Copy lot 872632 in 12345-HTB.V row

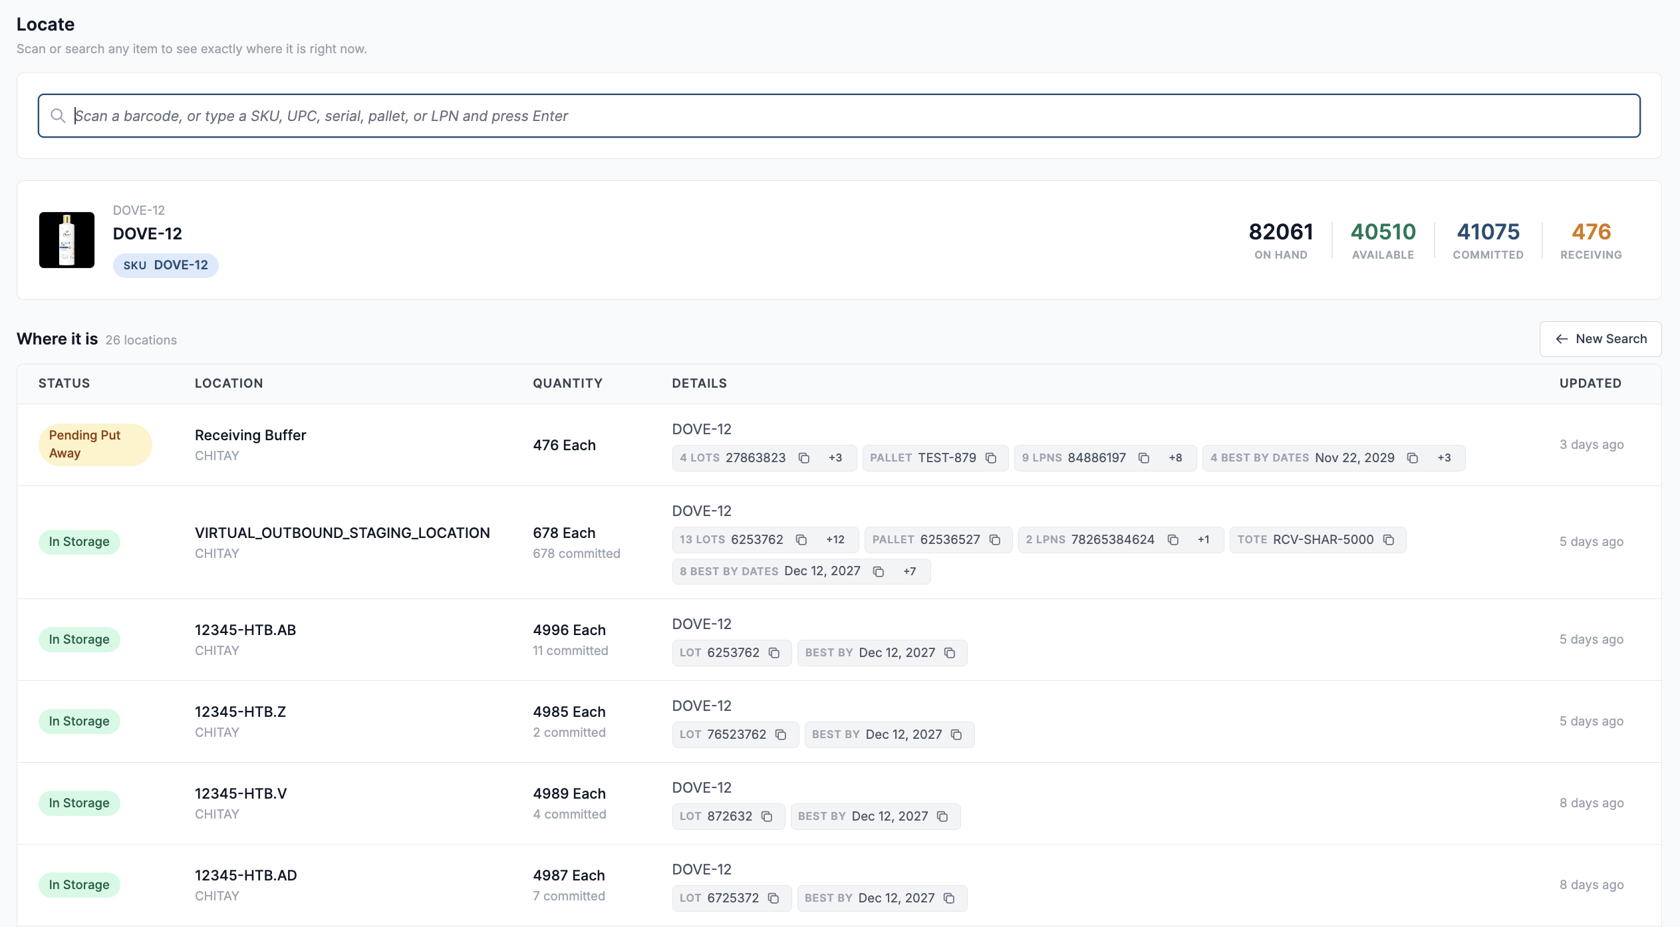pos(767,817)
